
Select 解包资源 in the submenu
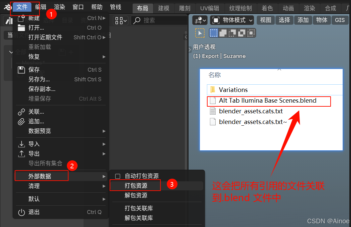pyautogui.click(x=157, y=195)
